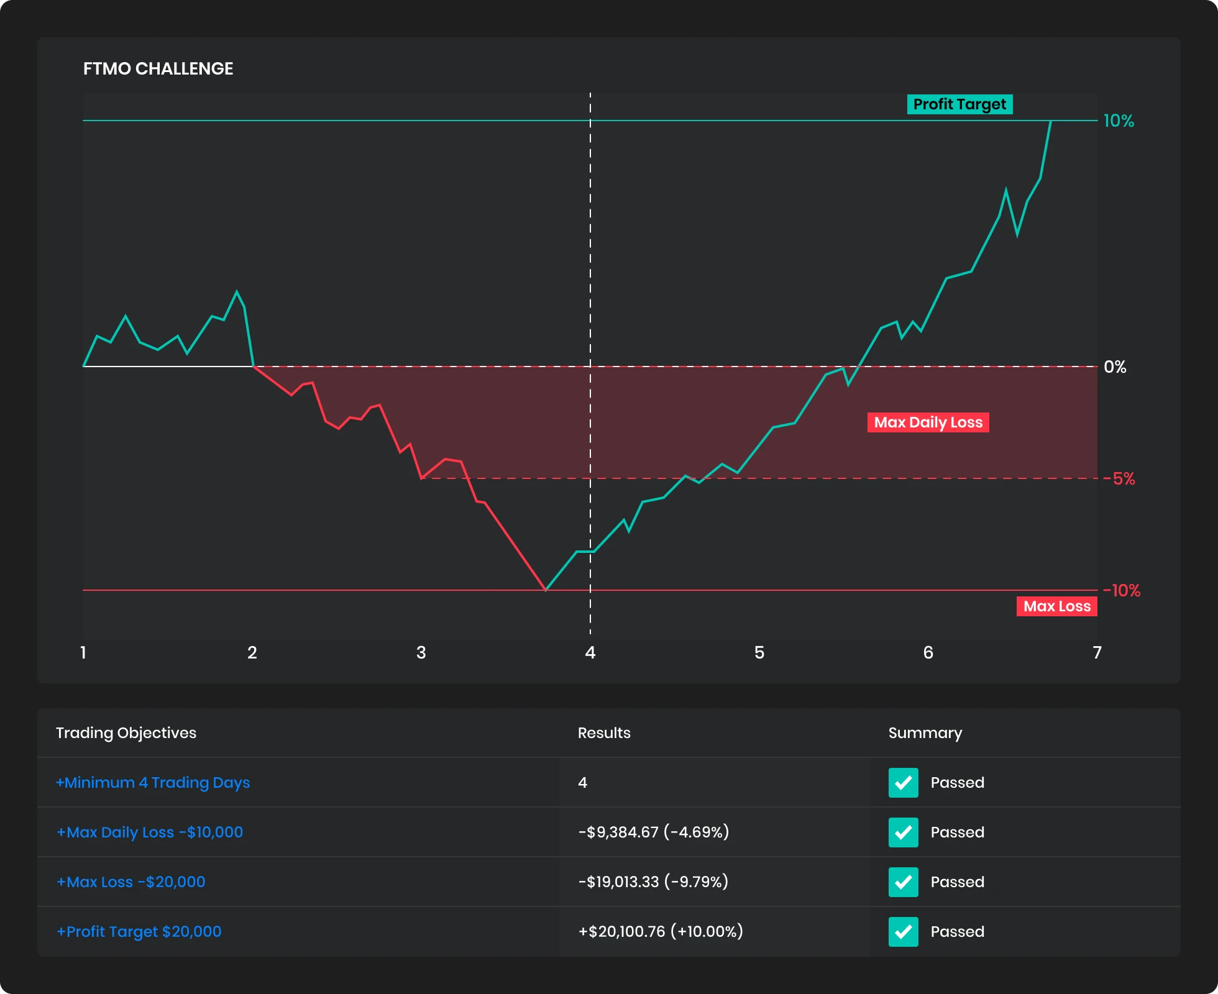Expand the Profit Target $20,000 objective
Viewport: 1218px width, 994px height.
point(139,932)
